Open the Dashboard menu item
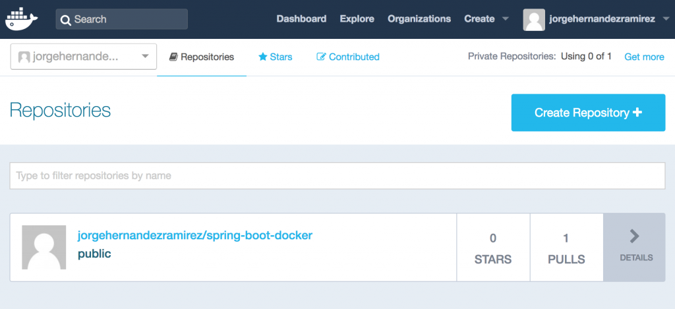This screenshot has height=309, width=675. [301, 19]
